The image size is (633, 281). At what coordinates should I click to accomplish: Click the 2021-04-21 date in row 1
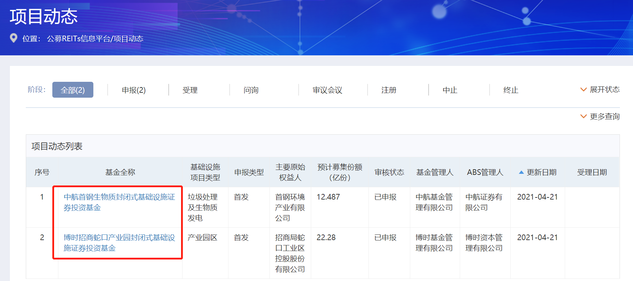tap(538, 197)
